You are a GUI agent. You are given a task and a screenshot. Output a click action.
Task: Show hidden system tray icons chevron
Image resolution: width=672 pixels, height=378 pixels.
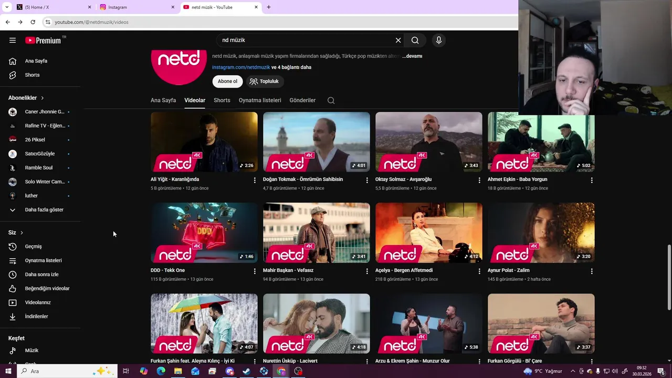(x=573, y=371)
